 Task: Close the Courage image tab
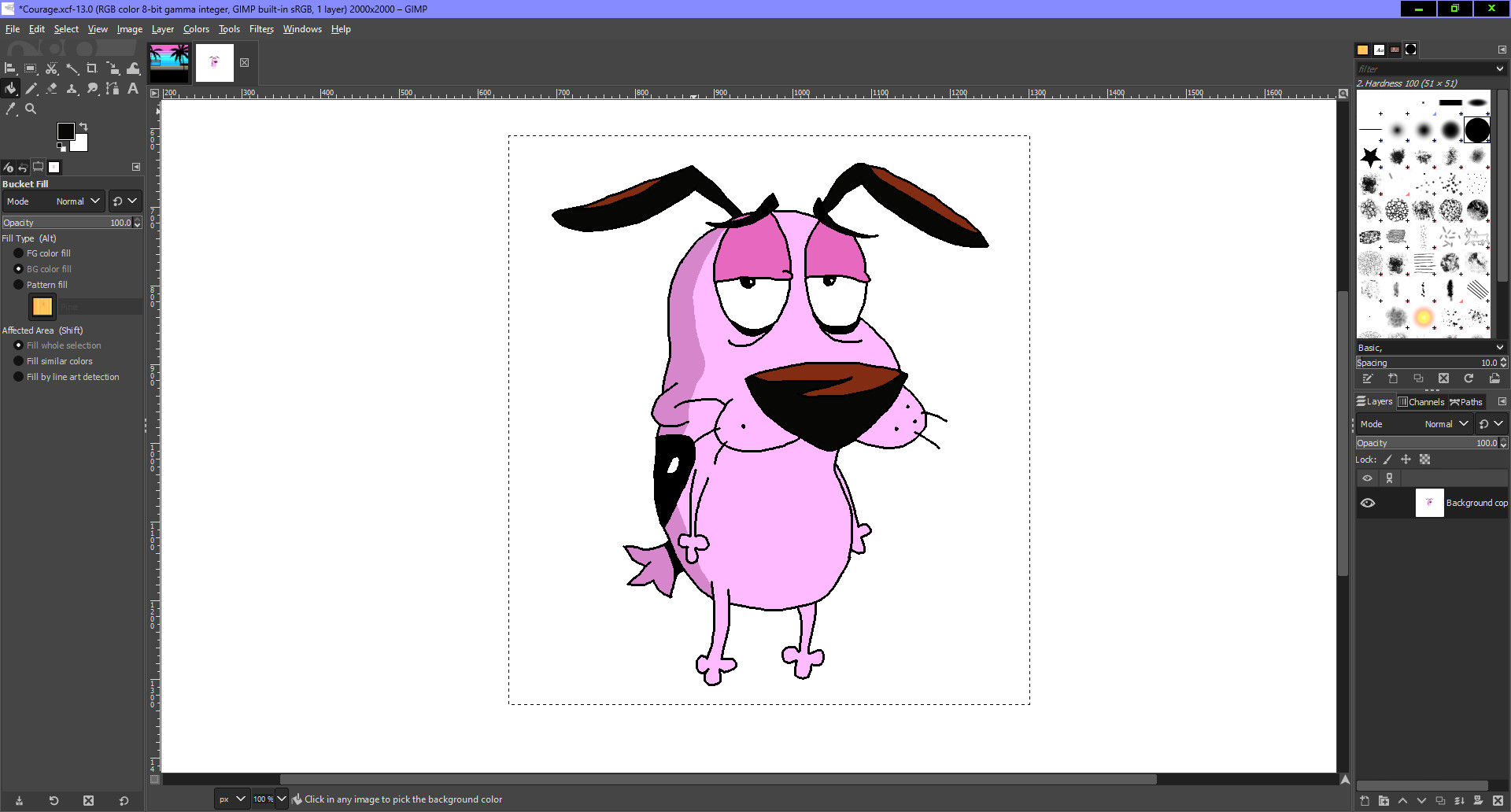click(245, 63)
